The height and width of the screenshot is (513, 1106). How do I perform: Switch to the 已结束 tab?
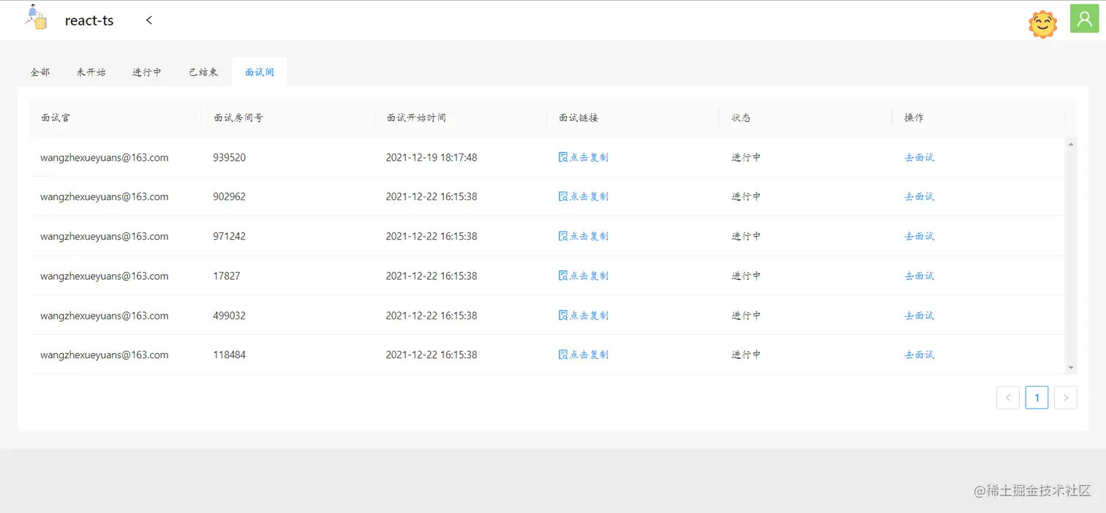(x=203, y=72)
